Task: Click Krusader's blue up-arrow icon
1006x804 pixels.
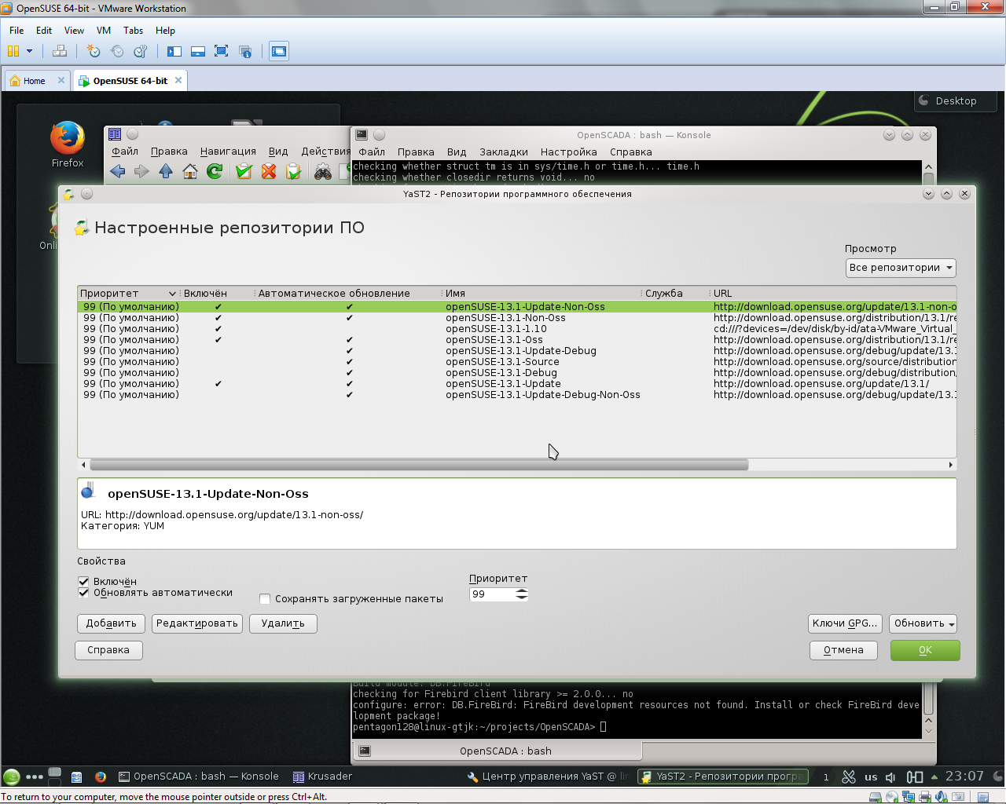Action: coord(166,171)
